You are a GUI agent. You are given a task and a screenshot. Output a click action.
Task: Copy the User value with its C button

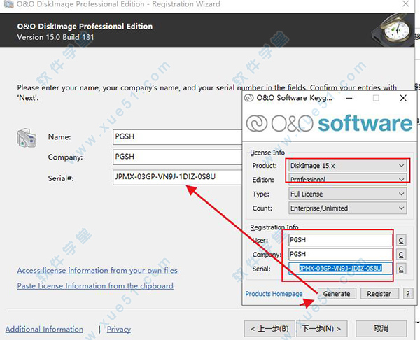[x=401, y=240]
